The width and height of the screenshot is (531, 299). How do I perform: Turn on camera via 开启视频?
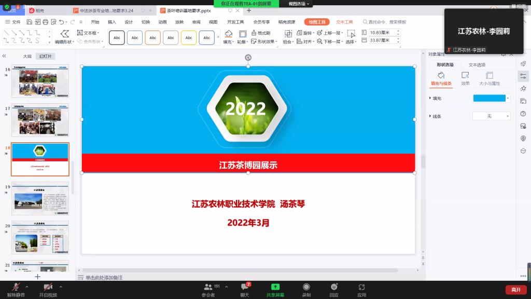click(x=48, y=287)
